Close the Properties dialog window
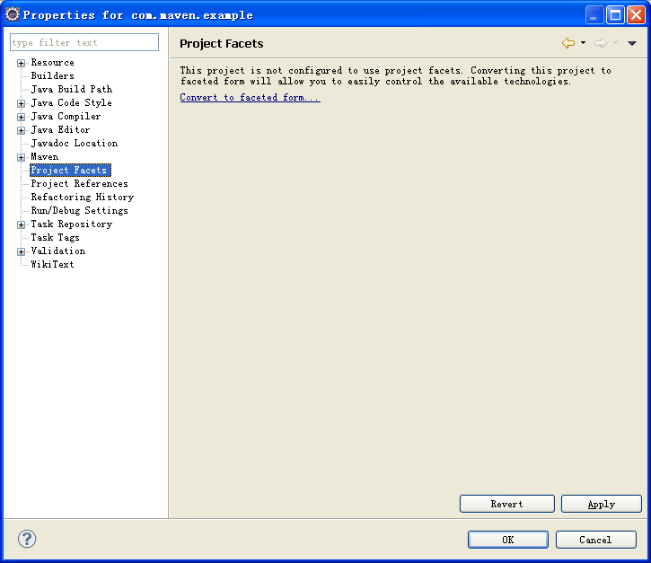 pyautogui.click(x=636, y=15)
